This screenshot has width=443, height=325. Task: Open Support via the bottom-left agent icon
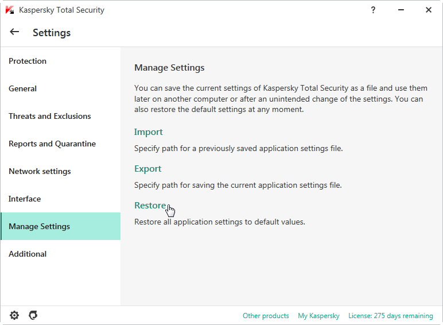pyautogui.click(x=33, y=315)
